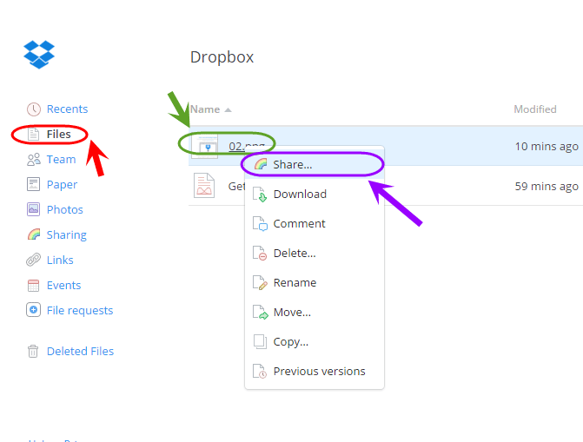Click the Modified column header
This screenshot has height=442, width=583.
pyautogui.click(x=535, y=109)
